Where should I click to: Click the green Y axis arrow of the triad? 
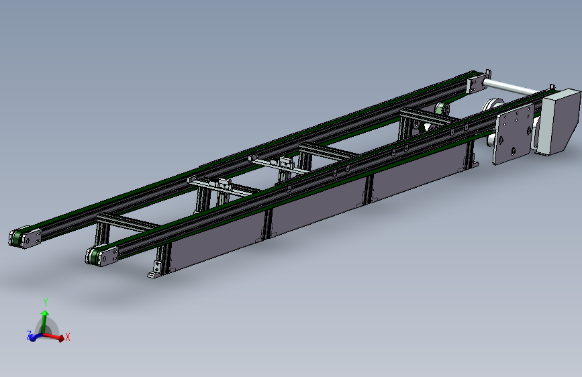[44, 321]
